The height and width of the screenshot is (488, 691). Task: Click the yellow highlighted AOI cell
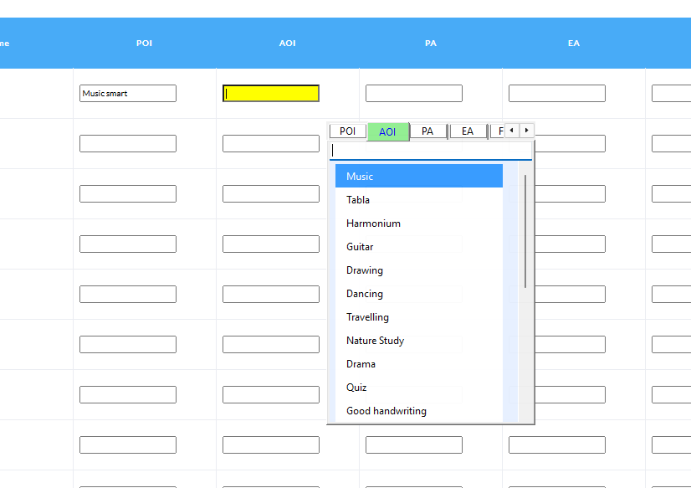coord(270,93)
